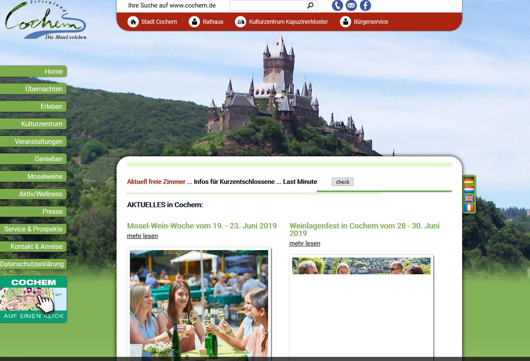Click 'mehr lesen' under Mosel-Wein-Woche

(x=142, y=236)
